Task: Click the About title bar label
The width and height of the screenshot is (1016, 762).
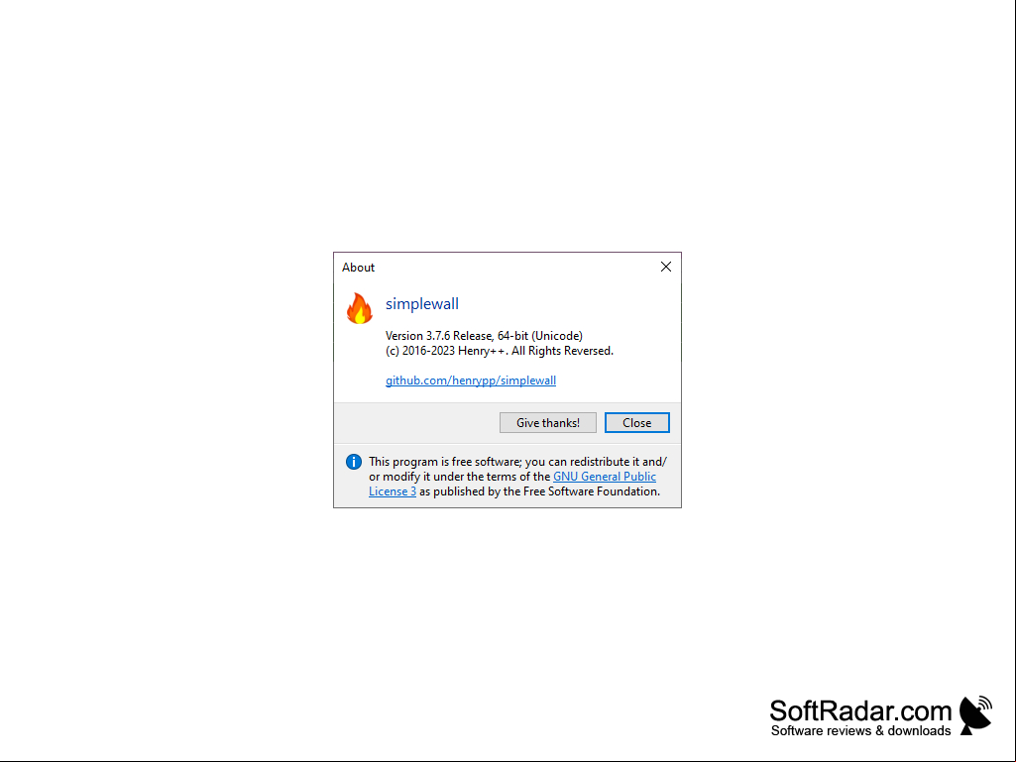Action: 358,268
